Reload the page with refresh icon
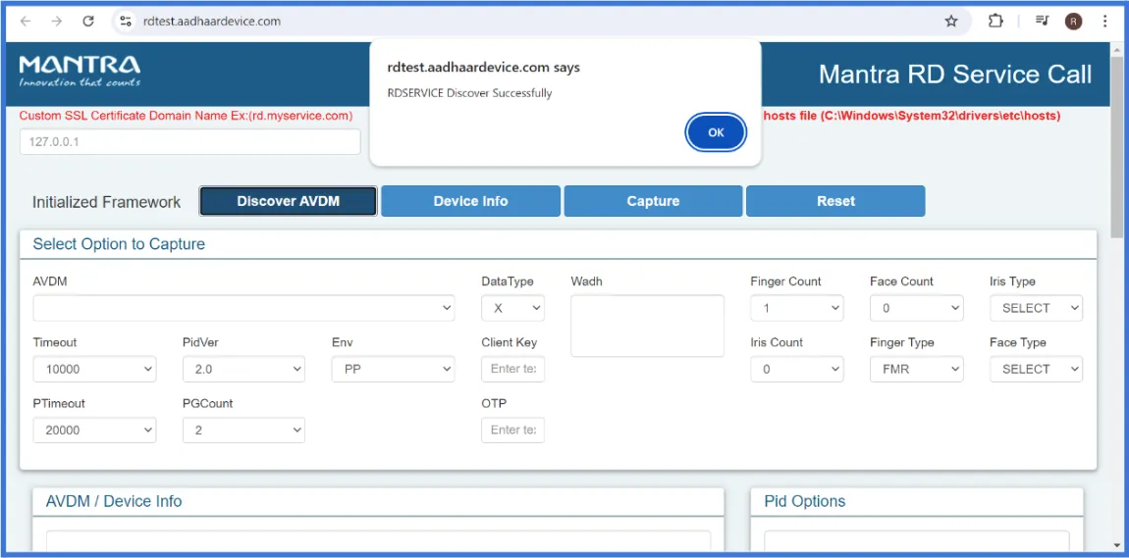The image size is (1129, 558). click(88, 22)
